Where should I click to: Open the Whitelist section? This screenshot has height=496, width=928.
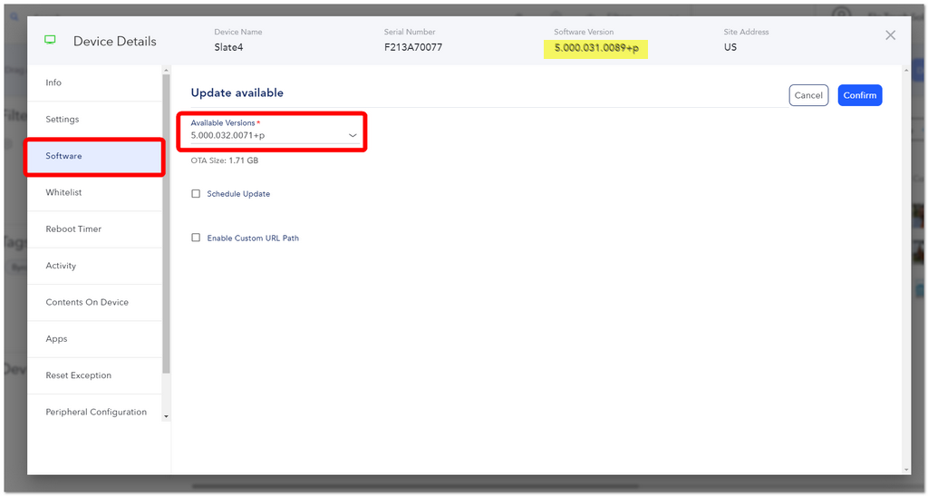tap(94, 192)
